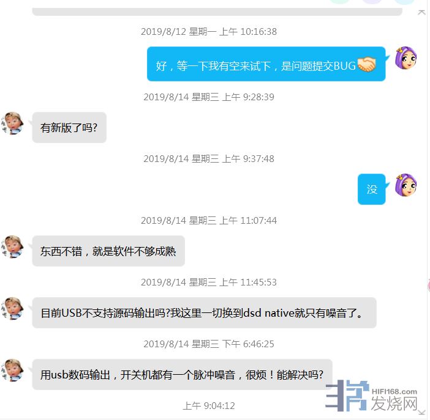
Task: Open baby avatar beside the dsd native message
Action: click(12, 309)
